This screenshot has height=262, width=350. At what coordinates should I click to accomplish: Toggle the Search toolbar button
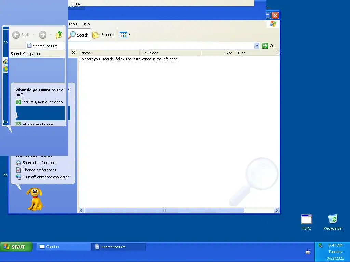pyautogui.click(x=79, y=35)
